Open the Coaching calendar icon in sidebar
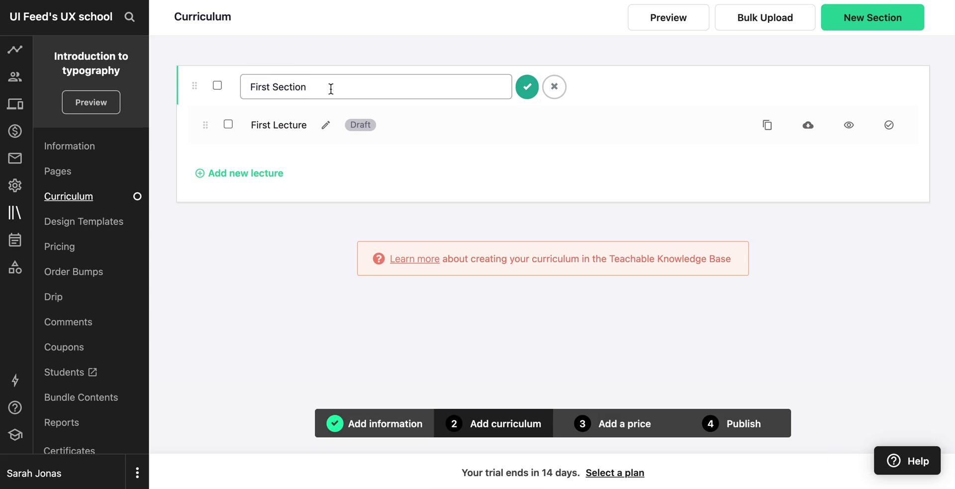This screenshot has height=489, width=955. click(x=15, y=240)
